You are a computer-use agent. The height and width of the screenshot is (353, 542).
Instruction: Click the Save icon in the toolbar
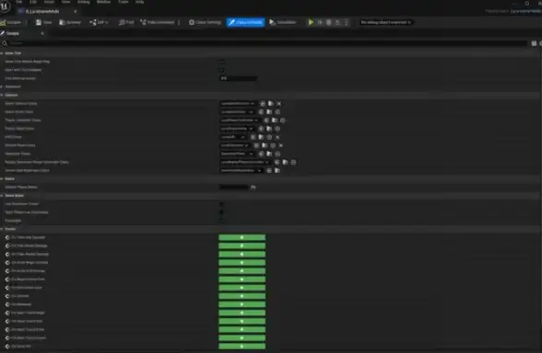(x=43, y=22)
